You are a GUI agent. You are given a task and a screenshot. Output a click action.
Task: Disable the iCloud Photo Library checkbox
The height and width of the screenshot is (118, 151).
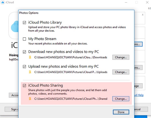click(x=24, y=22)
